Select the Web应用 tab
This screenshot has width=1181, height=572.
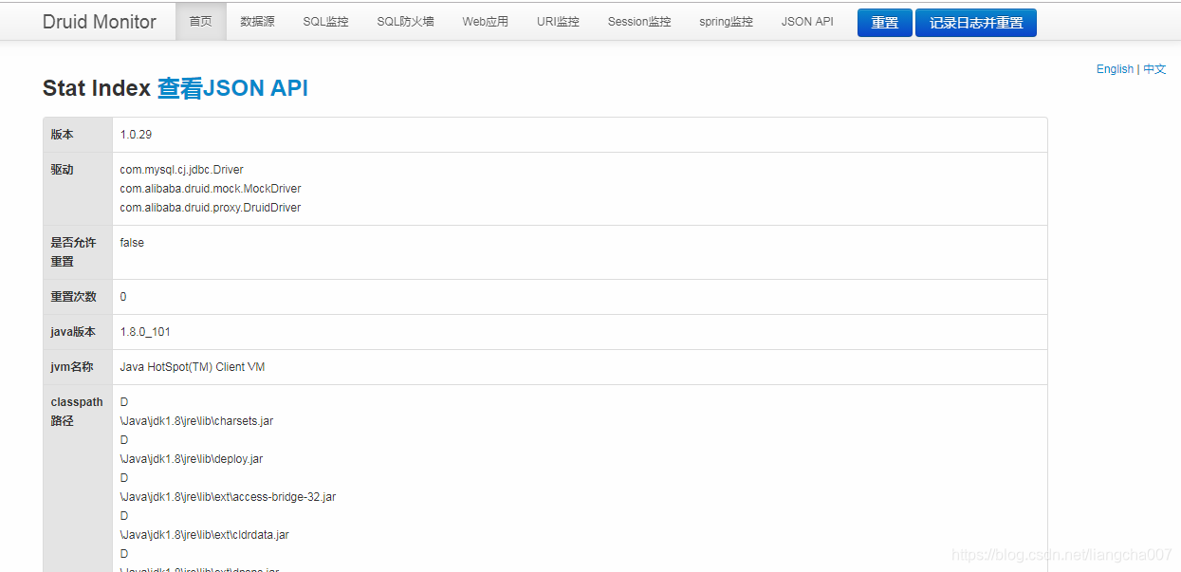click(486, 22)
